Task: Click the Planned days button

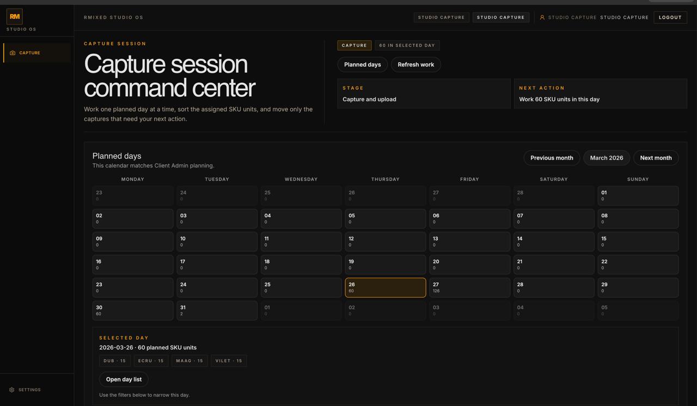Action: pyautogui.click(x=362, y=64)
